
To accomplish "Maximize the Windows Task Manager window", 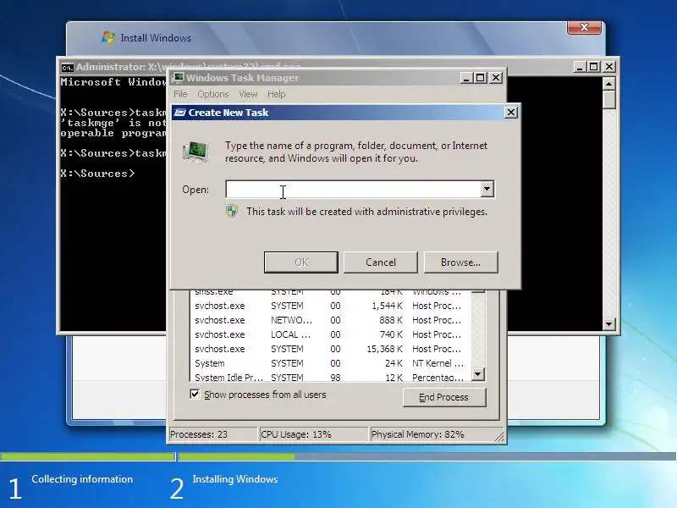I will [x=480, y=78].
